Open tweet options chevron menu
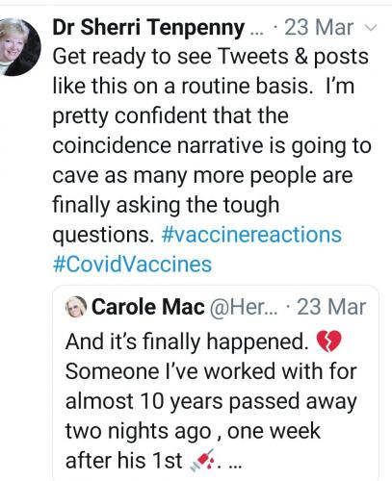The image size is (392, 481). click(371, 28)
